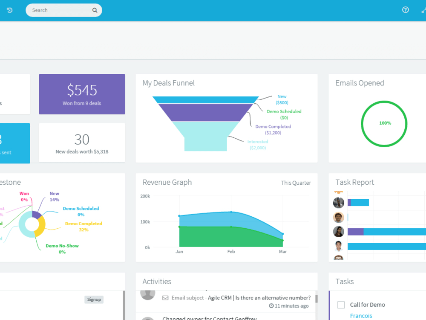426x320 pixels.
Task: Open the Agile CRM alternative number email activity
Action: [241, 298]
